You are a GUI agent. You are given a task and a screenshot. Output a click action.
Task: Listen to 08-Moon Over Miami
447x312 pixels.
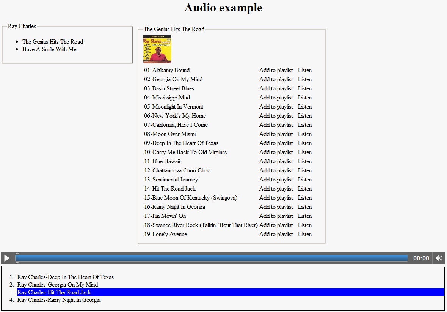305,134
